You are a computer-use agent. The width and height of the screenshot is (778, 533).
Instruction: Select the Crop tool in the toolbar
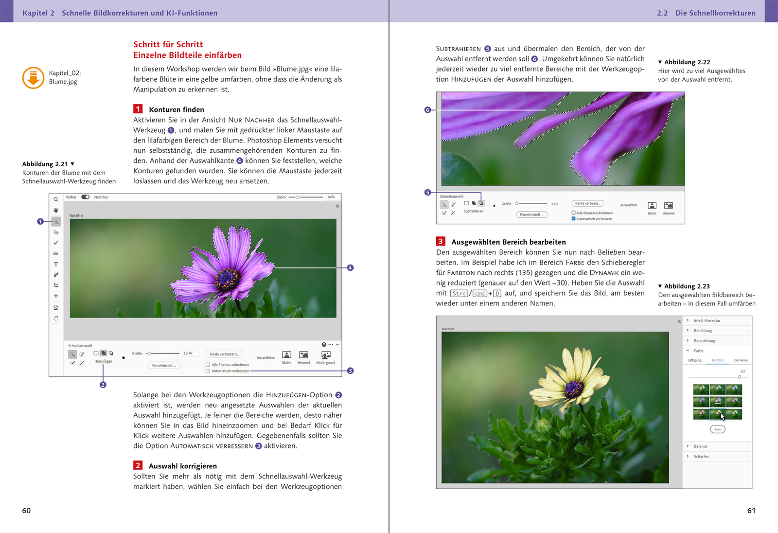point(56,285)
